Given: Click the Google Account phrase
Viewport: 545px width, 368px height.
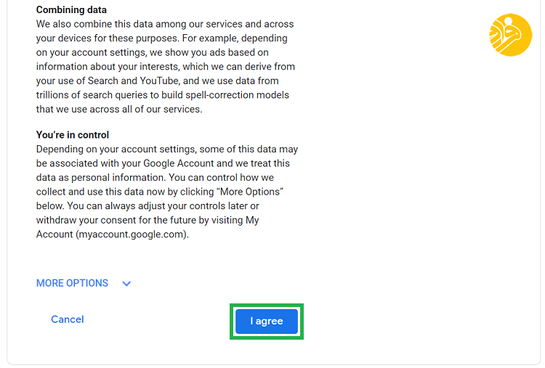Looking at the screenshot, I should (x=178, y=163).
